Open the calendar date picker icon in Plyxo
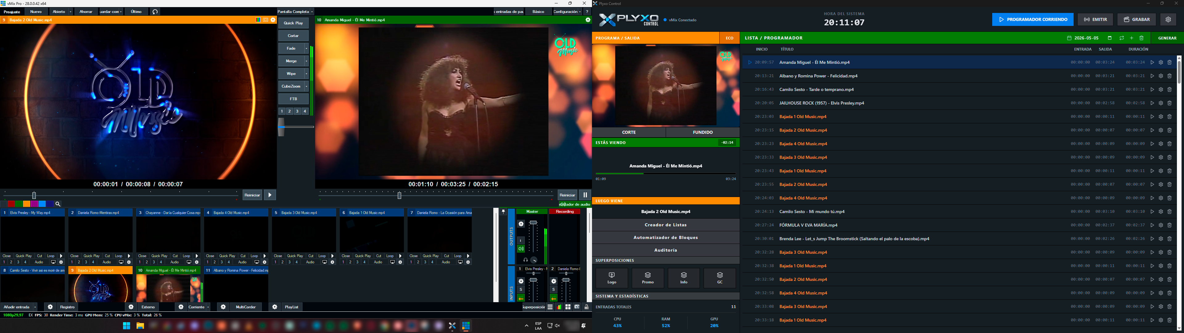 pyautogui.click(x=1110, y=38)
